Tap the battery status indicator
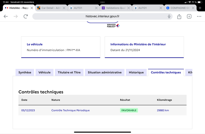Screen dimensions: 205x134 [x=200, y=2]
